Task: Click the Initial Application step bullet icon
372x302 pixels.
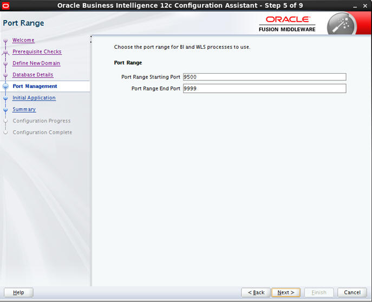Action: (5, 98)
